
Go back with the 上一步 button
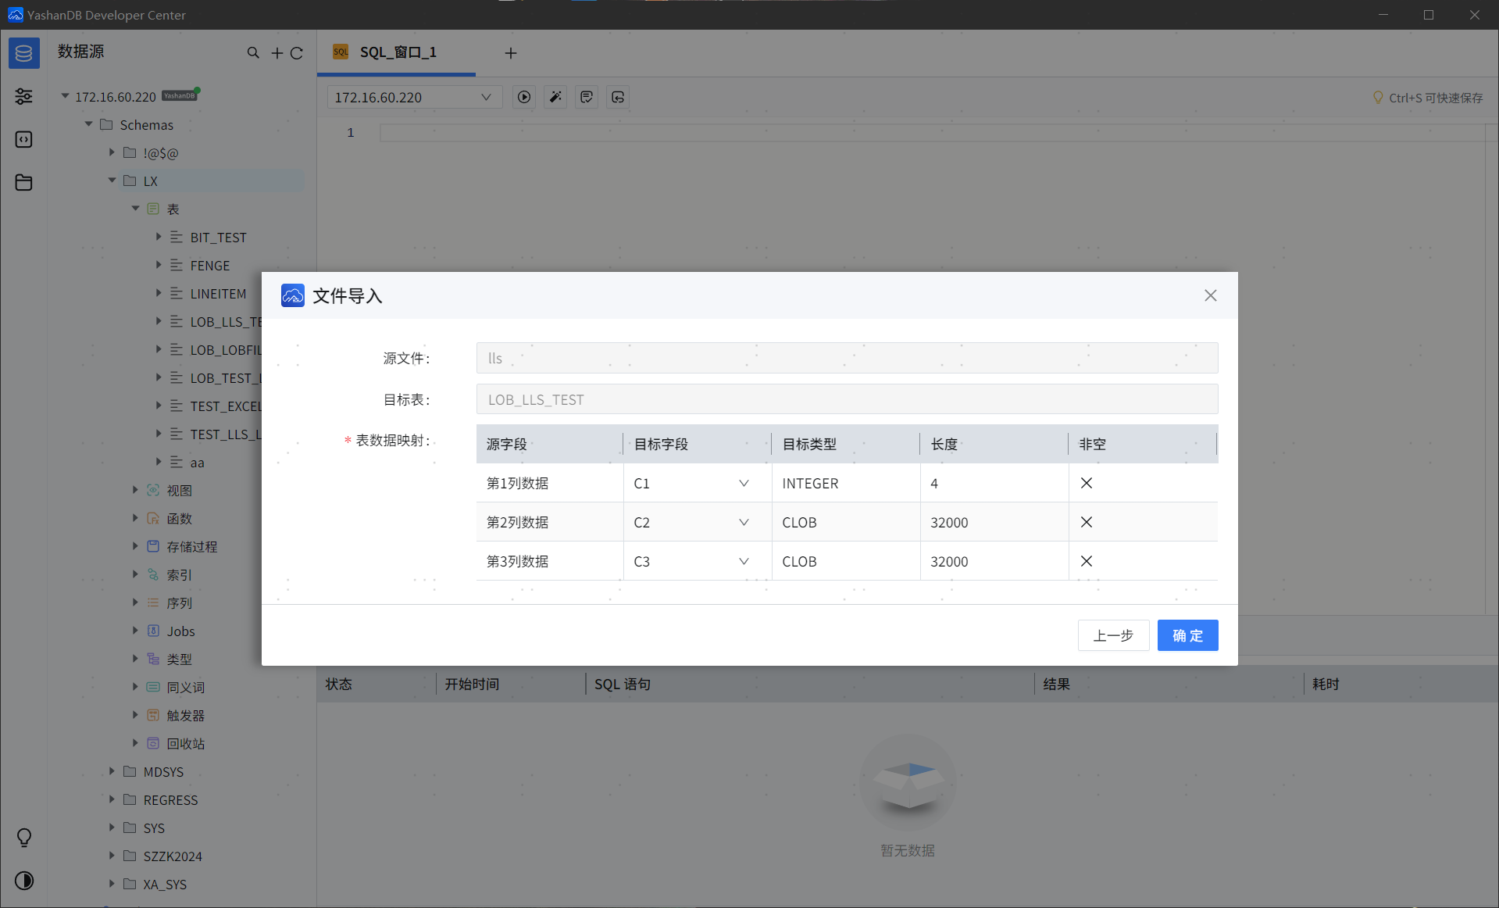[1112, 635]
